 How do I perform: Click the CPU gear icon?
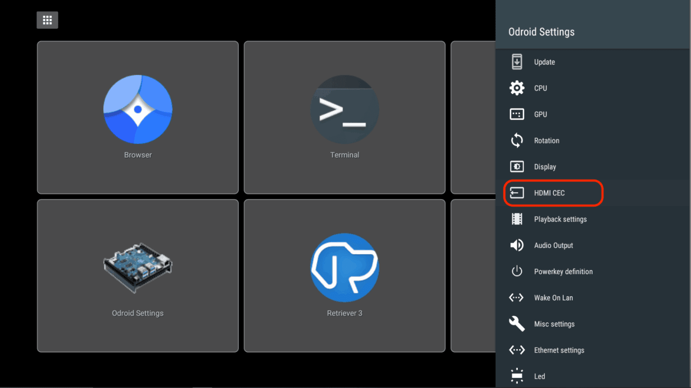[x=517, y=88]
